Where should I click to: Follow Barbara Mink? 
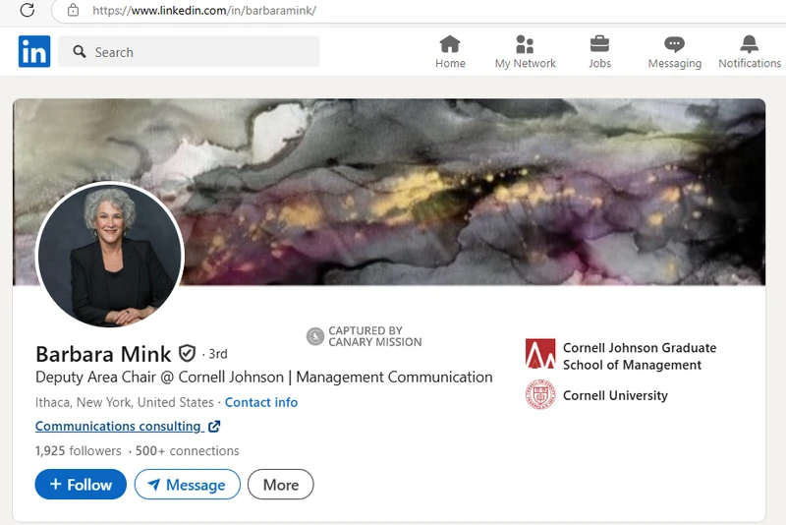[x=81, y=485]
